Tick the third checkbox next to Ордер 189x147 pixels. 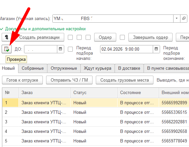tap(88, 37)
